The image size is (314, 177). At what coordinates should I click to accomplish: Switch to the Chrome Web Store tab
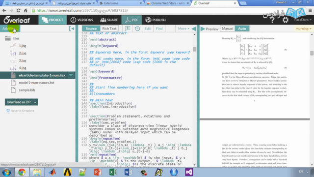coord(168,3)
